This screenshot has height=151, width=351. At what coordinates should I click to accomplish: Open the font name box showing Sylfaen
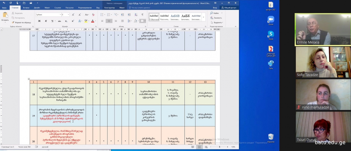tap(48, 15)
